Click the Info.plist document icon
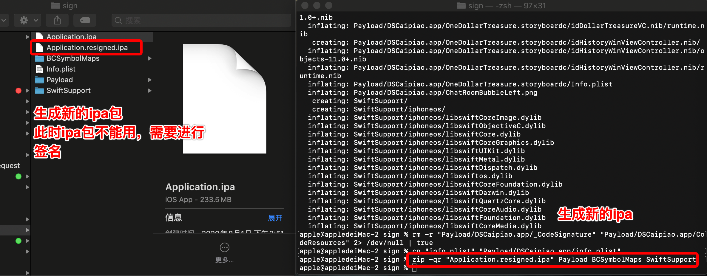The width and height of the screenshot is (707, 276). pos(39,69)
